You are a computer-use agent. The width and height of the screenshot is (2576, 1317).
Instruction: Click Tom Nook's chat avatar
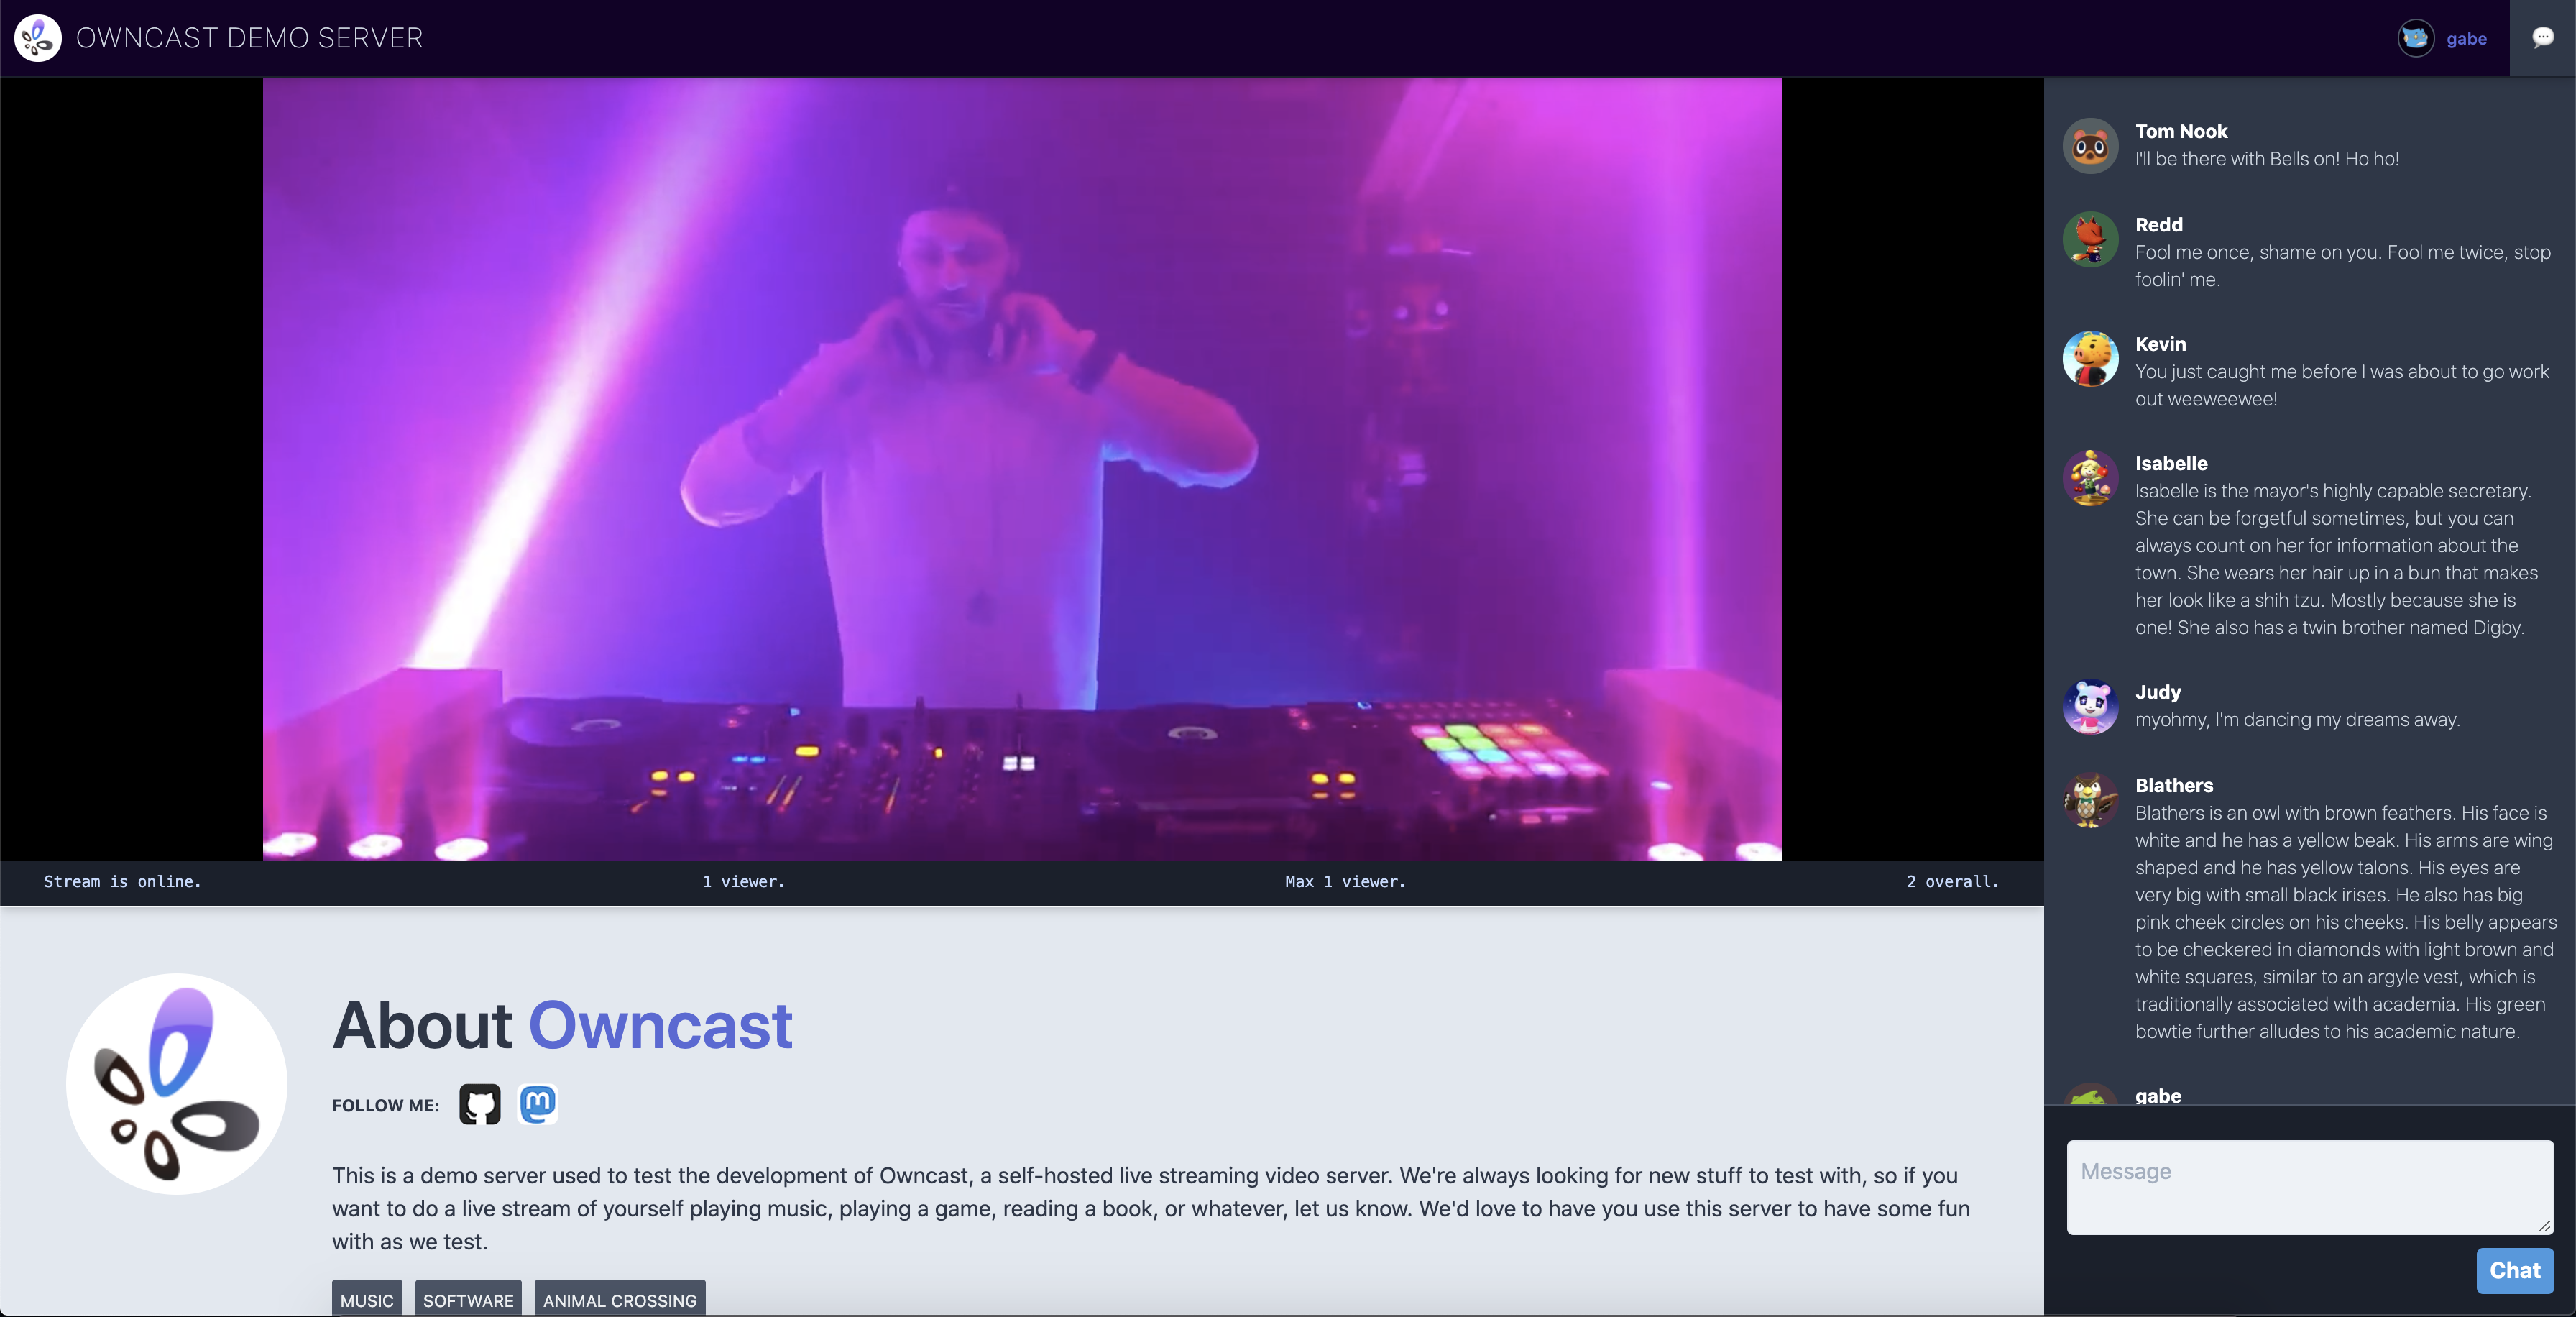[2090, 147]
